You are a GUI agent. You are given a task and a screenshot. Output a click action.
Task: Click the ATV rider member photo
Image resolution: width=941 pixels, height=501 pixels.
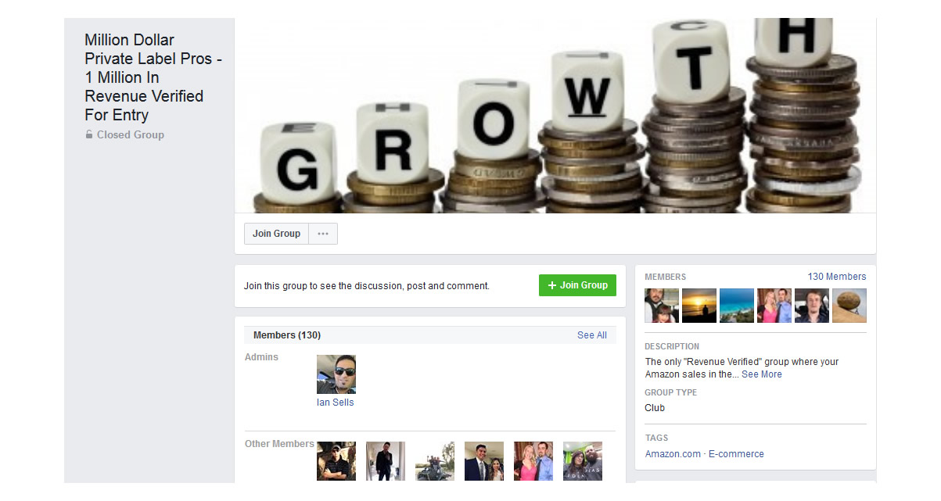pos(435,461)
